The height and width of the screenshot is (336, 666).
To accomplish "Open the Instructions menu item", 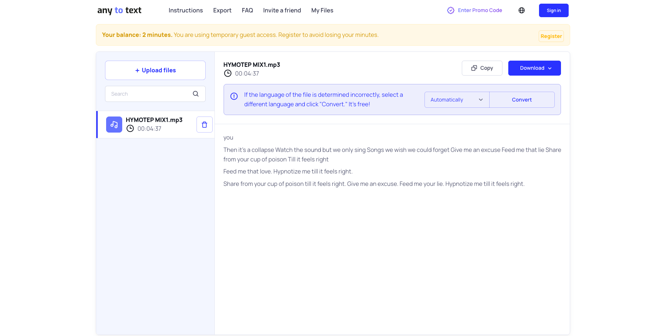I will pos(186,10).
